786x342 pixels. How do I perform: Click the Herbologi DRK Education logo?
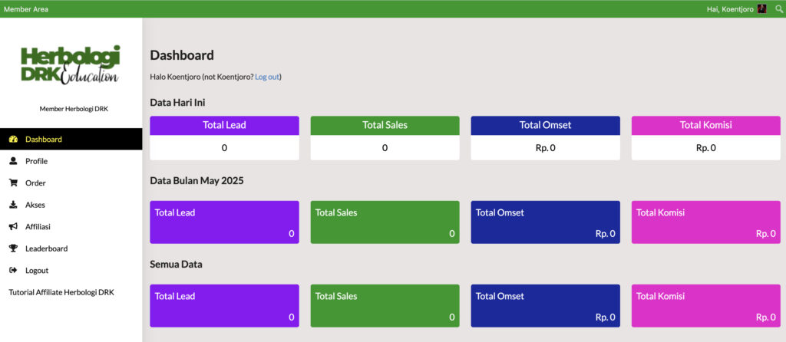(x=70, y=64)
